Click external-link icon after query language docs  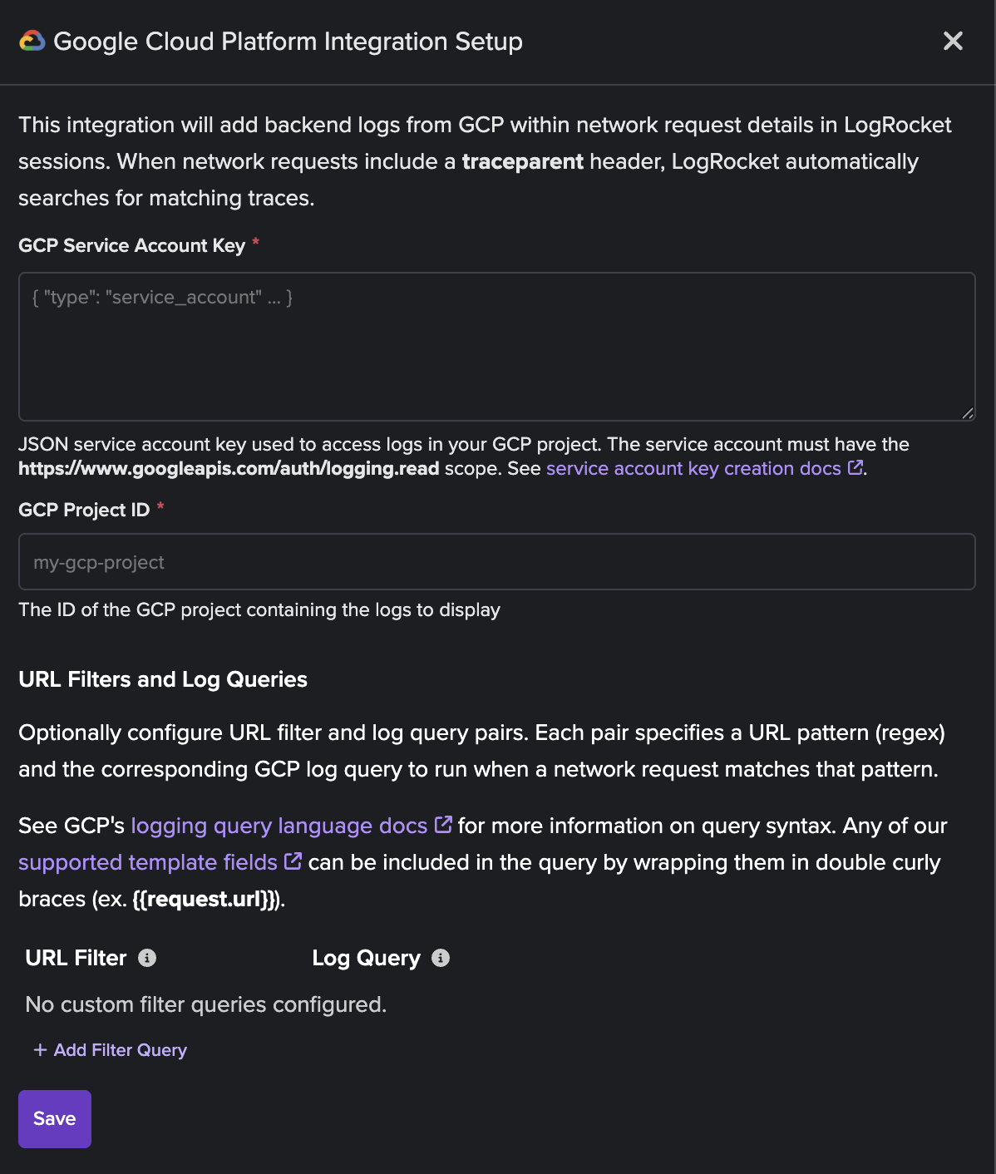(444, 825)
